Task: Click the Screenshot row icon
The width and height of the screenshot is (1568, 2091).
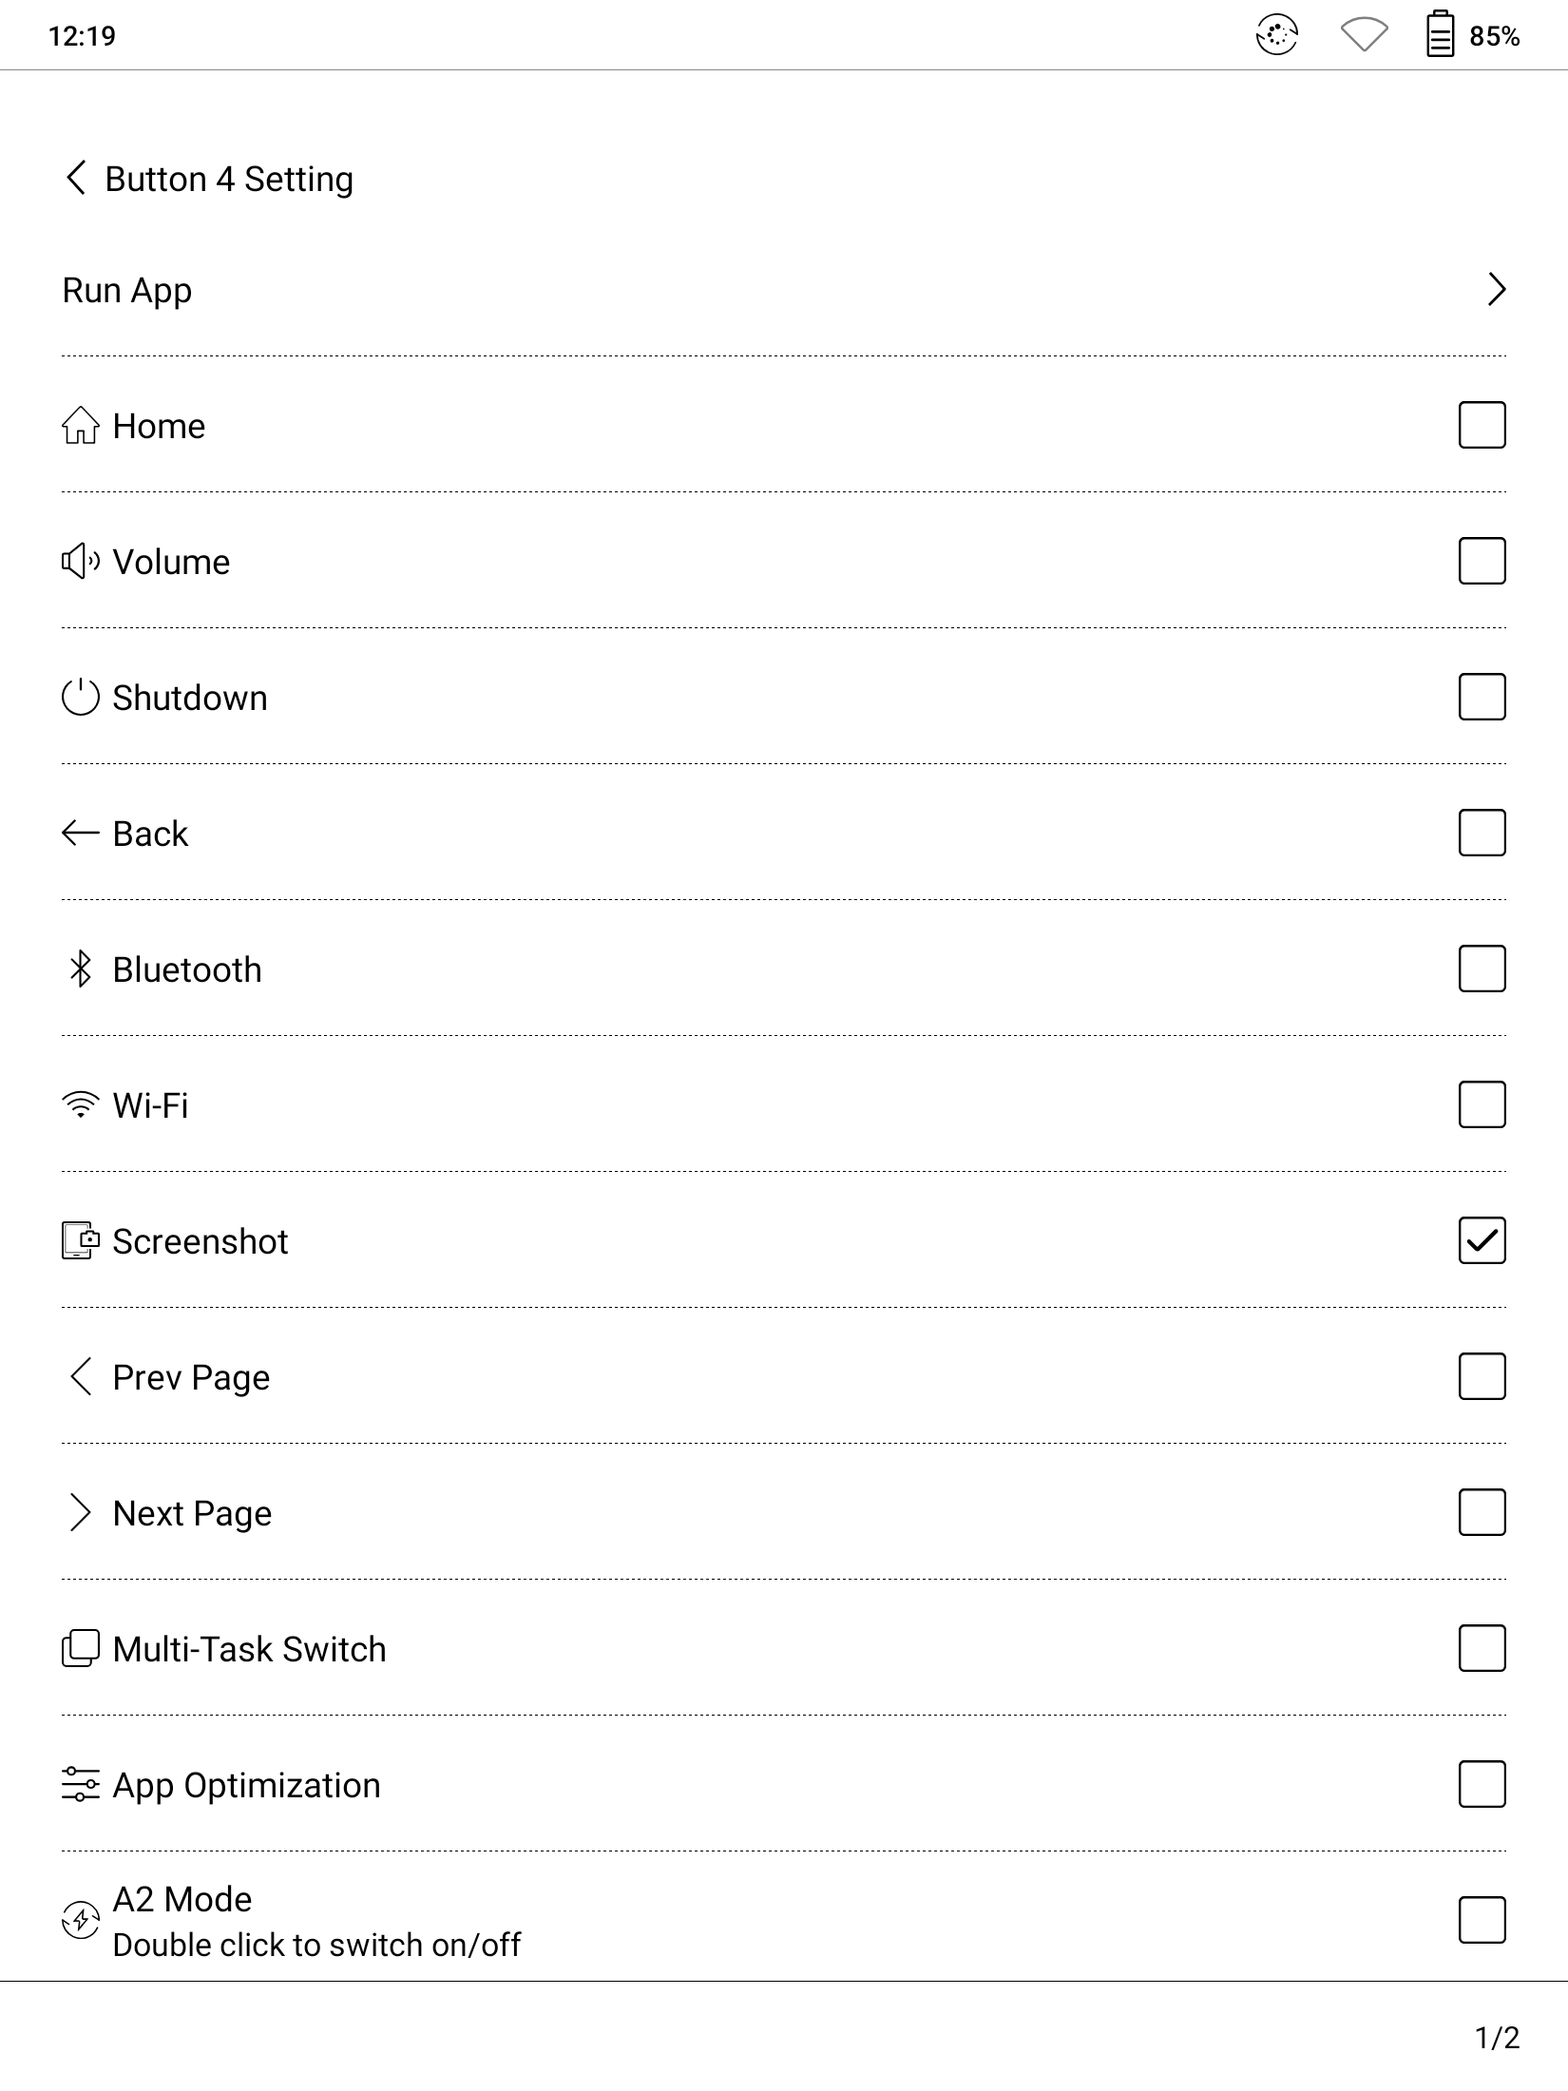Action: coord(81,1241)
